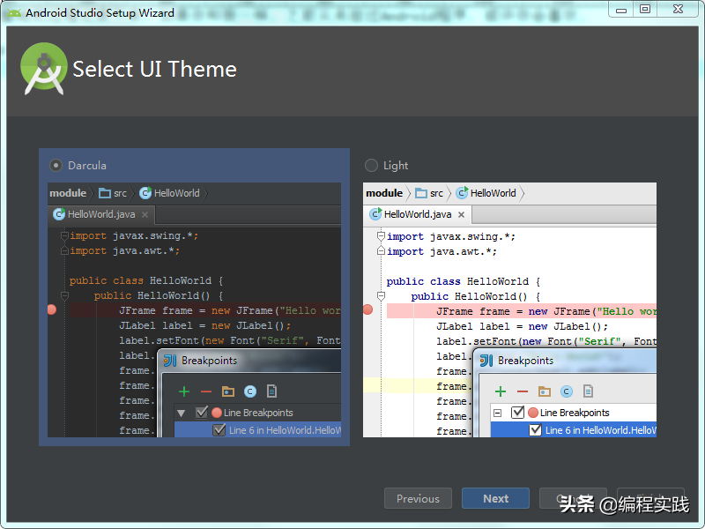Click the small Android icon in the title bar
This screenshot has width=705, height=529.
tap(14, 13)
